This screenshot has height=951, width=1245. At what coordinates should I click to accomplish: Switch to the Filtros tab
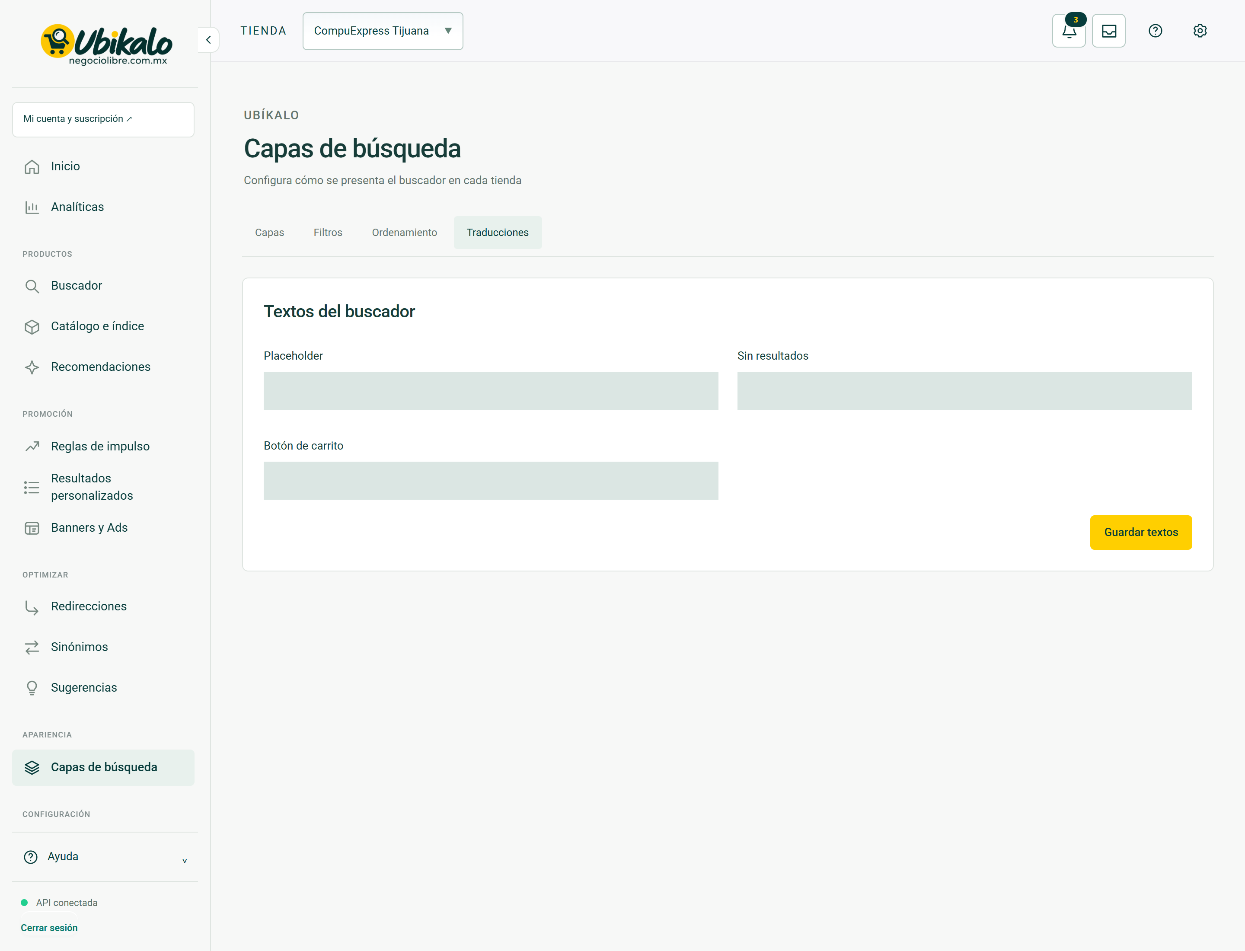pos(328,233)
